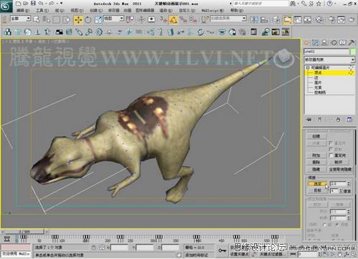Switch to the Hierarchy command panel tab
This screenshot has width=358, height=259.
point(324,43)
